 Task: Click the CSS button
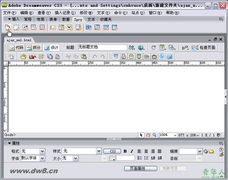point(112,151)
